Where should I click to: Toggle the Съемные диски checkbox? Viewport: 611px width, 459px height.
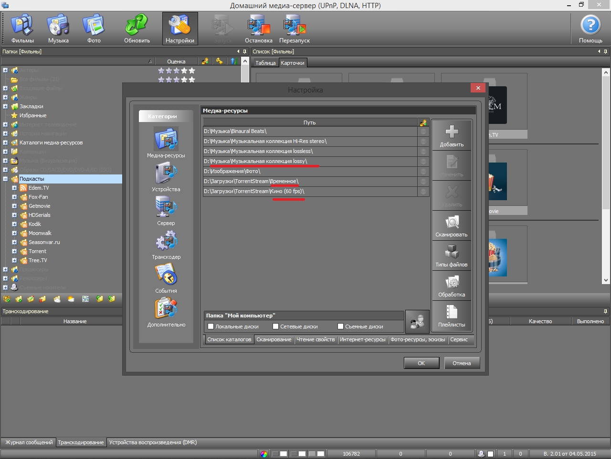(340, 326)
